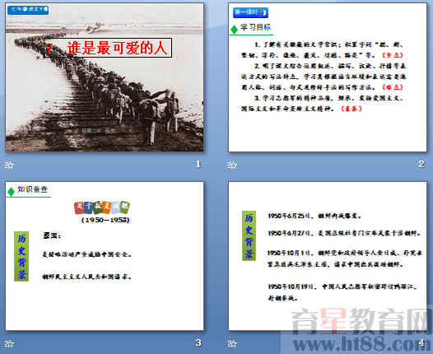Click the green 历史背景 label on slide 3
The height and width of the screenshot is (354, 433).
21,256
